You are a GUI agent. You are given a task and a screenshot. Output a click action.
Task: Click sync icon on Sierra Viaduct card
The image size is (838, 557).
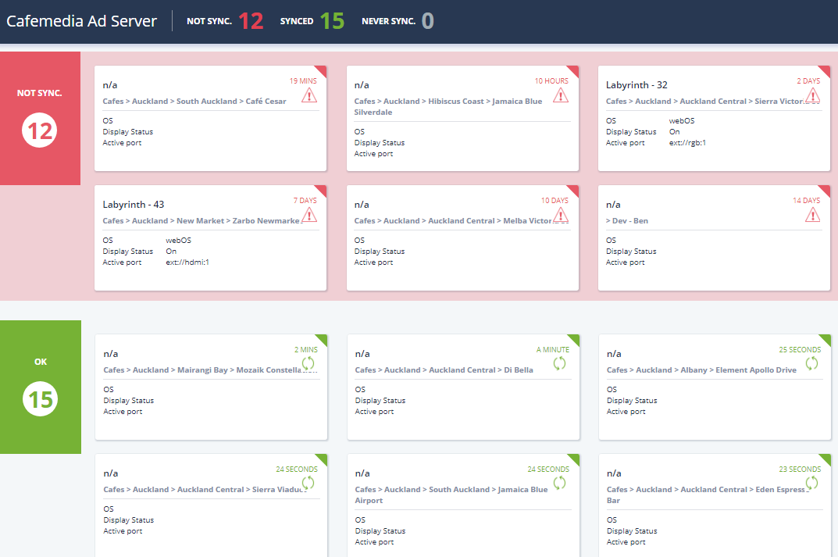coord(308,483)
